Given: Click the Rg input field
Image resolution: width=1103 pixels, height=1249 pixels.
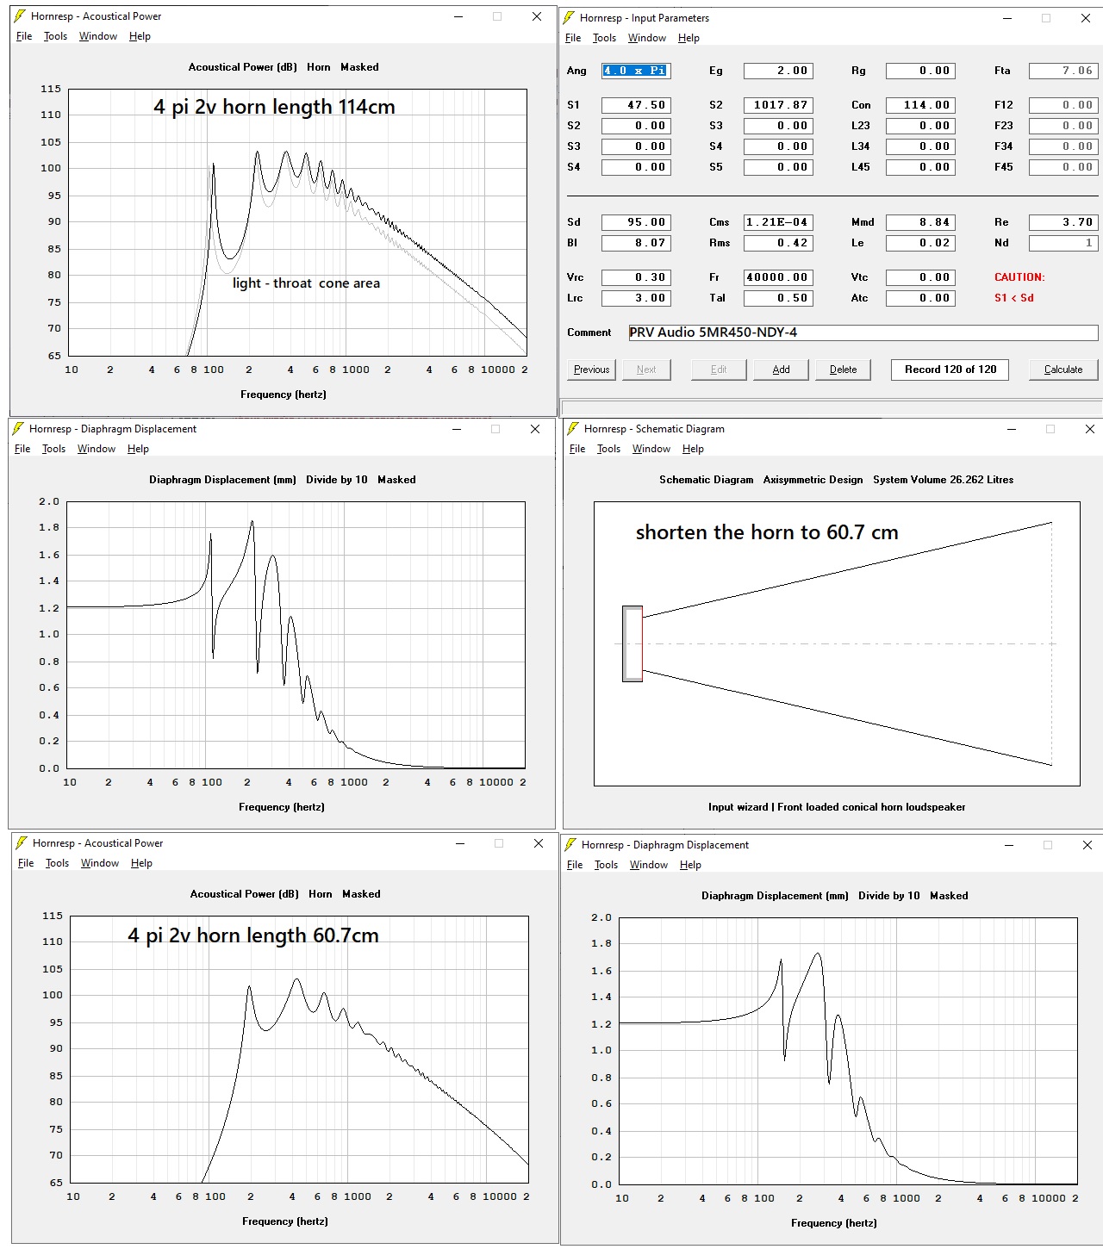Looking at the screenshot, I should pyautogui.click(x=920, y=71).
